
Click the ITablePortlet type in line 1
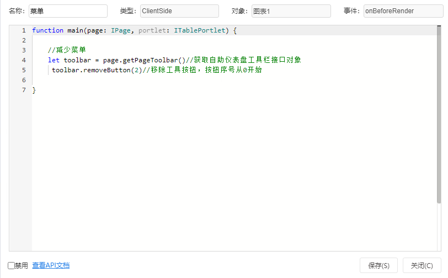200,30
